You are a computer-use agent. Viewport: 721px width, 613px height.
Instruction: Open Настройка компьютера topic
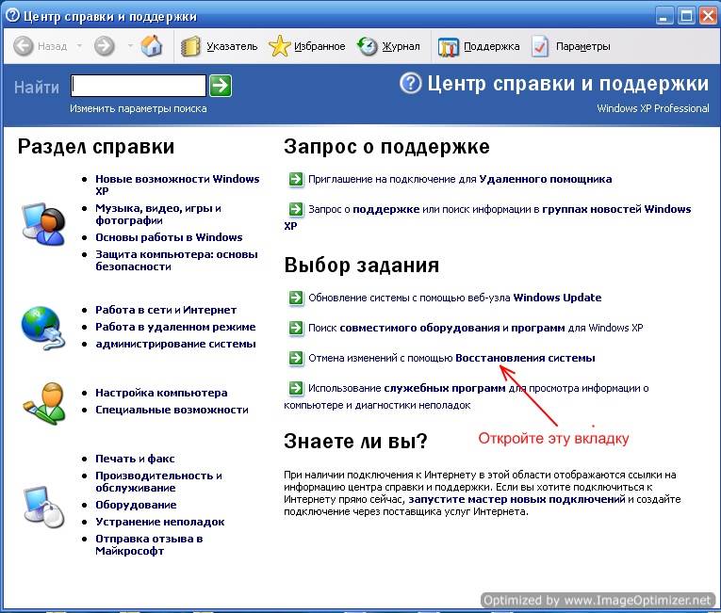[161, 393]
